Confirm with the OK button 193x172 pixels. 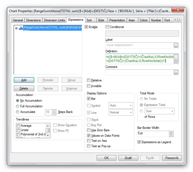[x=106, y=158]
